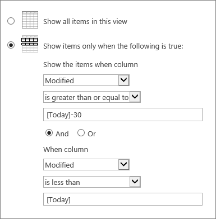Click the second Modified column combo box text
216x219 pixels.
[x=59, y=165]
